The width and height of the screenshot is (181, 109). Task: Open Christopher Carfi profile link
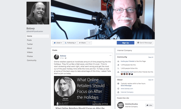point(127,72)
